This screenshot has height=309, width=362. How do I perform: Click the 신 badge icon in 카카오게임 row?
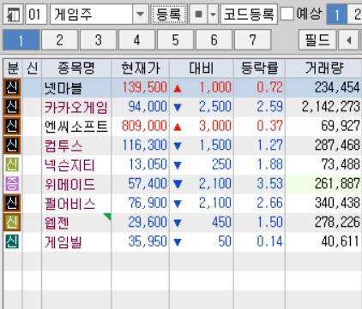click(x=12, y=107)
